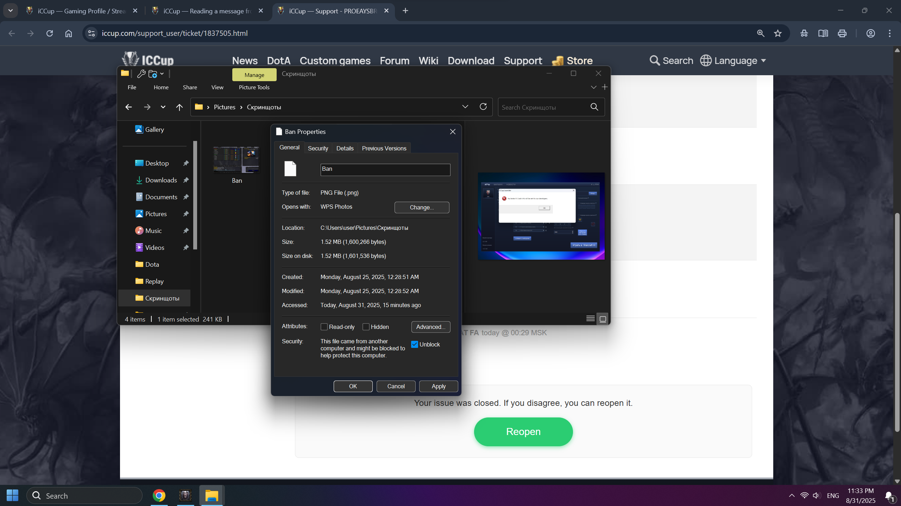This screenshot has width=901, height=506.
Task: Open reading mode icon in browser toolbar
Action: coord(823,33)
